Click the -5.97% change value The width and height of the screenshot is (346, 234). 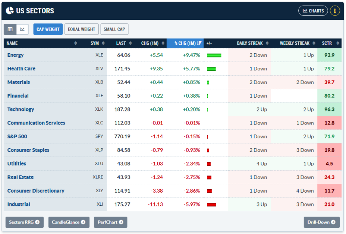click(192, 204)
